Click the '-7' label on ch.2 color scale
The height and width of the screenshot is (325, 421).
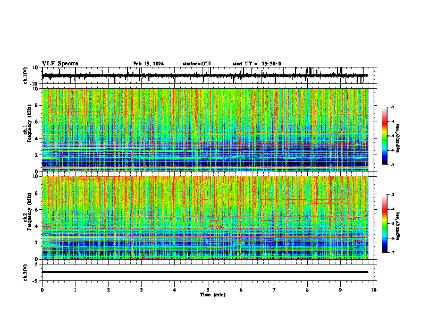coord(392,252)
